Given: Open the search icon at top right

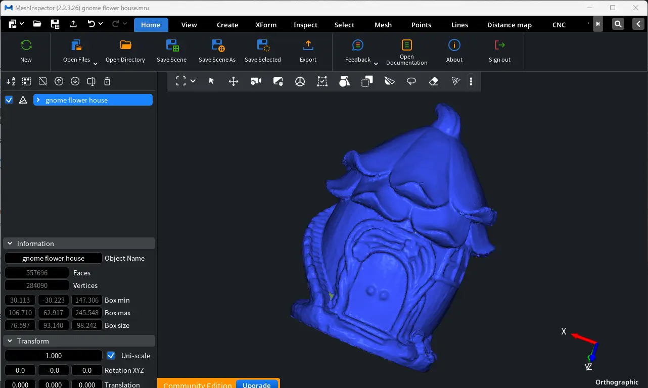Looking at the screenshot, I should point(618,24).
